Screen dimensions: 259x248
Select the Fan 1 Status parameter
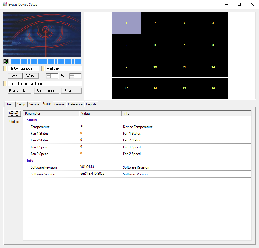(x=137, y=134)
